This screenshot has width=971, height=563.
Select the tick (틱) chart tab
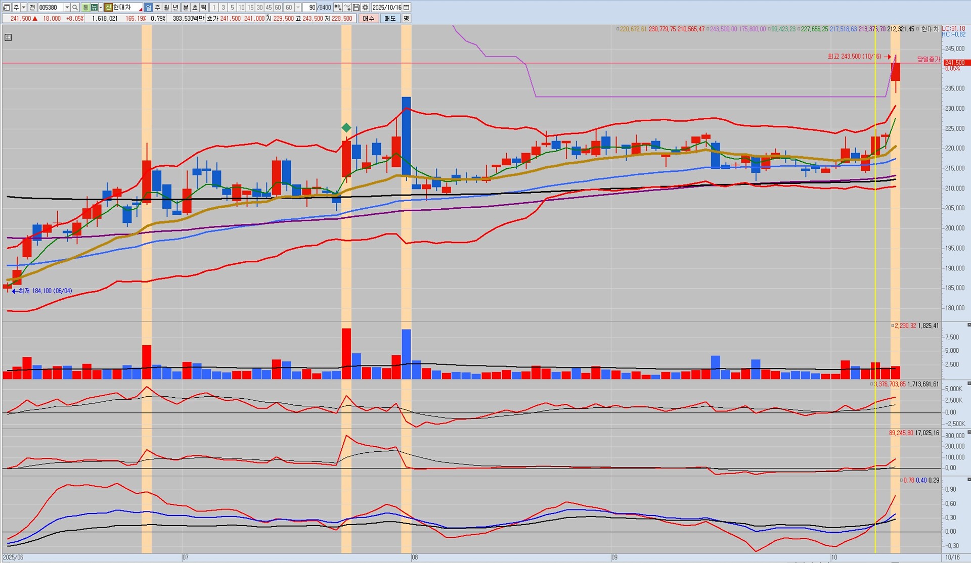(x=203, y=8)
